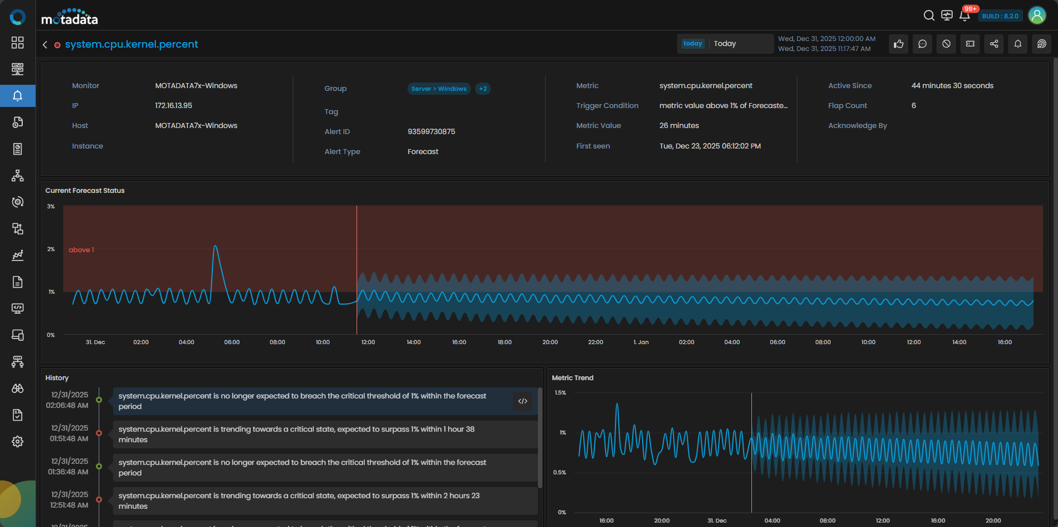Open the Today time range dropdown
This screenshot has height=527, width=1058.
point(725,44)
